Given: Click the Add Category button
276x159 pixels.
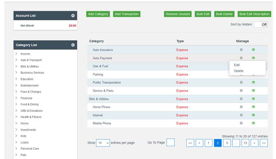Looking at the screenshot, I should 98,14.
